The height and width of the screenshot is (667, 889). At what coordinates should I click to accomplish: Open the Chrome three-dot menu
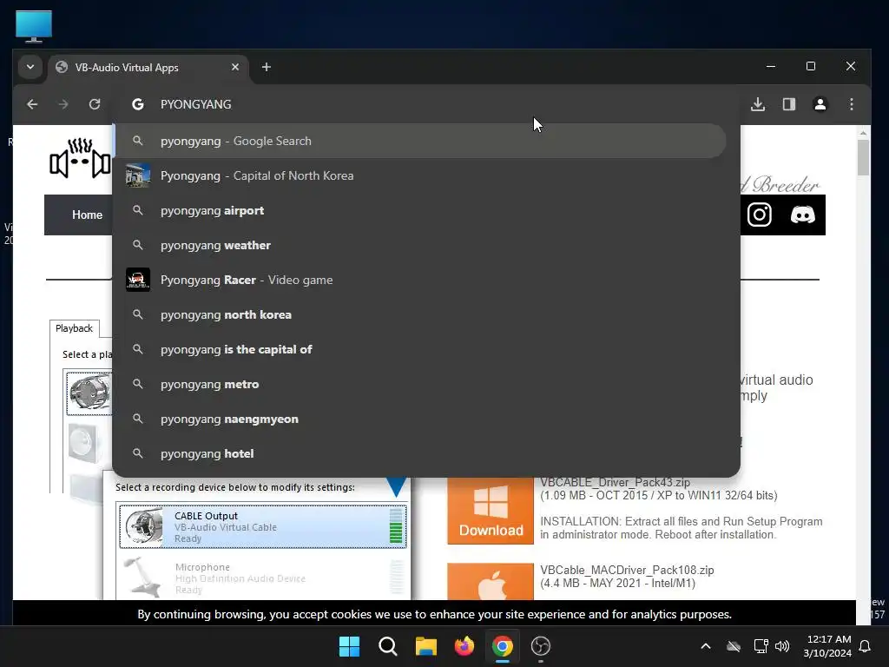click(x=852, y=104)
